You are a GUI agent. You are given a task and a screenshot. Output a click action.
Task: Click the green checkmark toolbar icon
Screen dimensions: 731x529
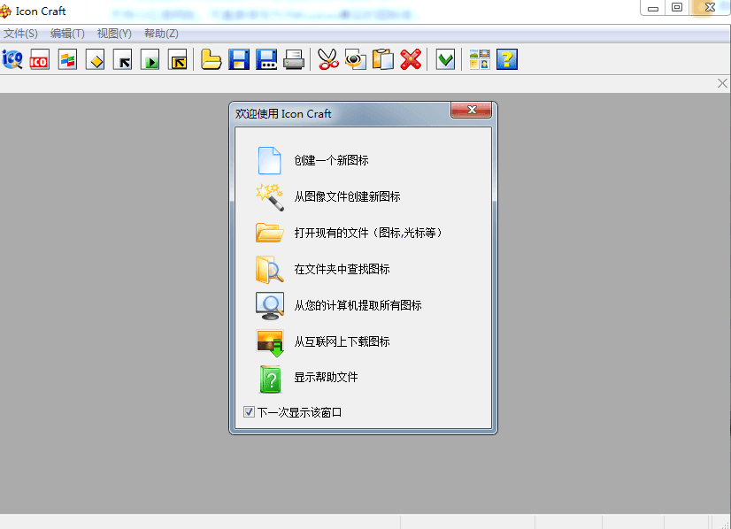(x=445, y=59)
